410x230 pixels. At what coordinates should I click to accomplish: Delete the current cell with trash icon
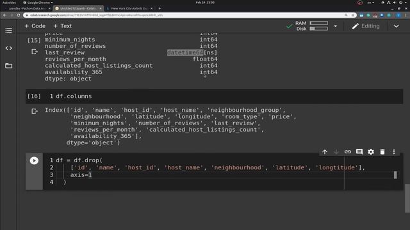click(382, 152)
